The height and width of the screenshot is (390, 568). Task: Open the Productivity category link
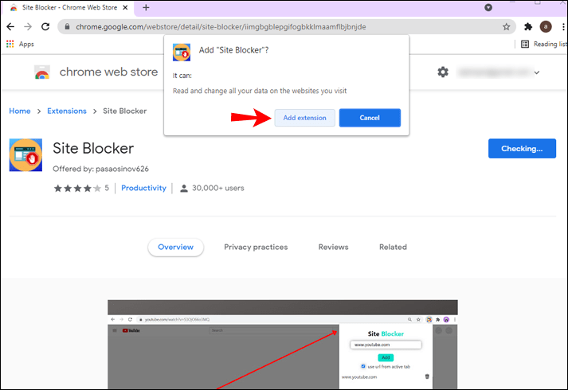click(x=143, y=188)
